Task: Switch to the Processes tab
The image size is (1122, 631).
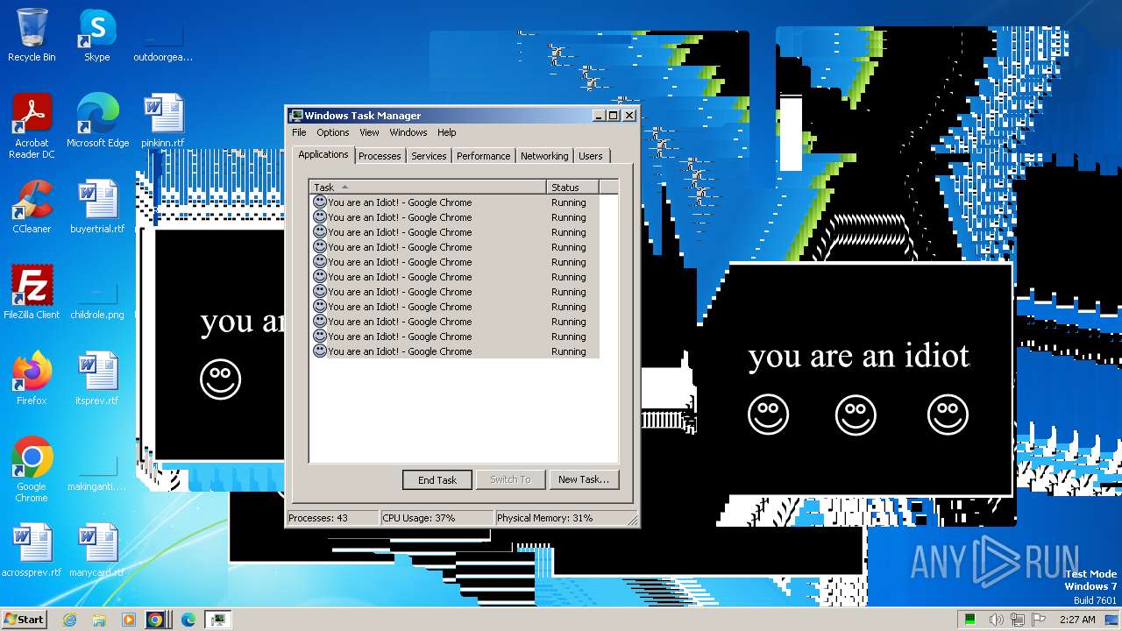Action: (380, 156)
